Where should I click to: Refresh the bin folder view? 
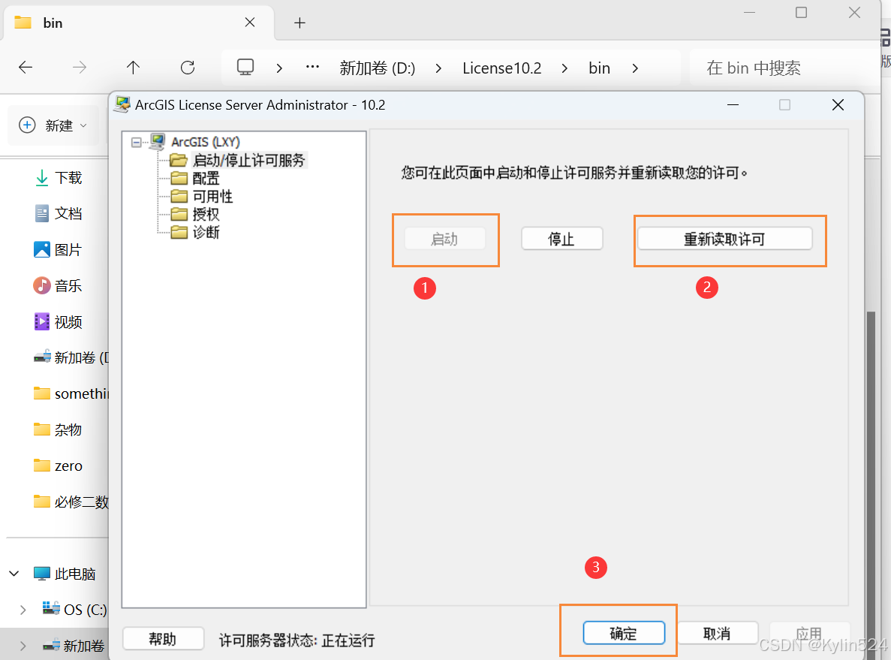click(188, 68)
